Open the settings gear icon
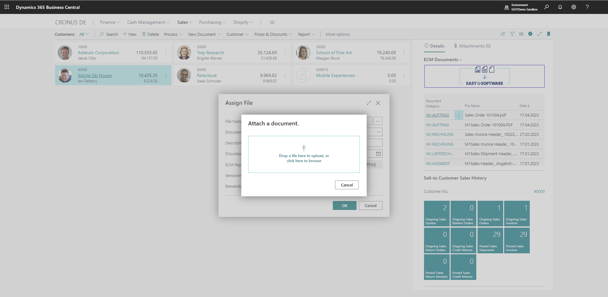This screenshot has width=608, height=297. (573, 7)
